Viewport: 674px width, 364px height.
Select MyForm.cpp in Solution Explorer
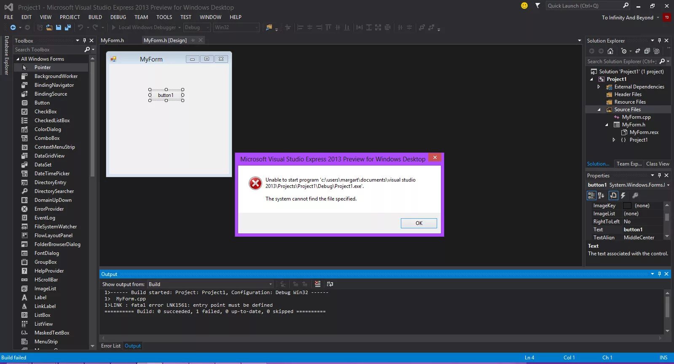[x=636, y=117]
